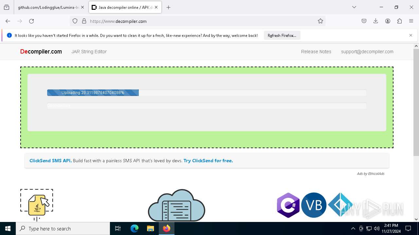Viewport: 419px width, 235px height.
Task: Click the info icon in notification bar
Action: click(9, 35)
